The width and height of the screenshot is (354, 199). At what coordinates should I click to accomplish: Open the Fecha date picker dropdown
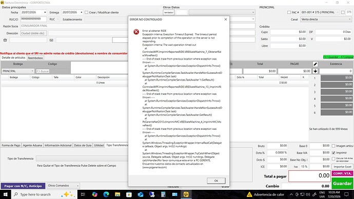pos(45,12)
